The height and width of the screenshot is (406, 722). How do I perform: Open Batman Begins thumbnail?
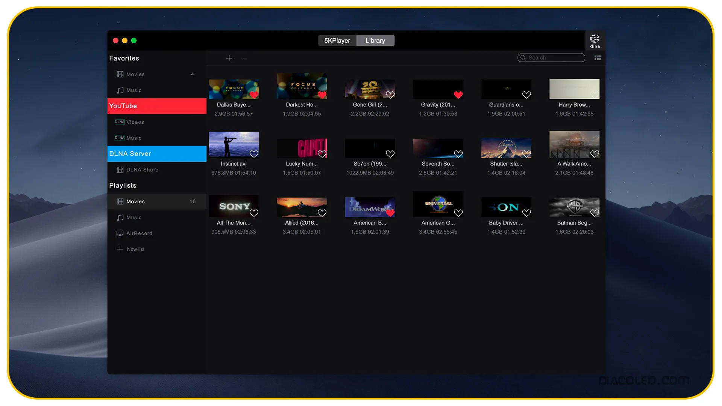tap(574, 207)
